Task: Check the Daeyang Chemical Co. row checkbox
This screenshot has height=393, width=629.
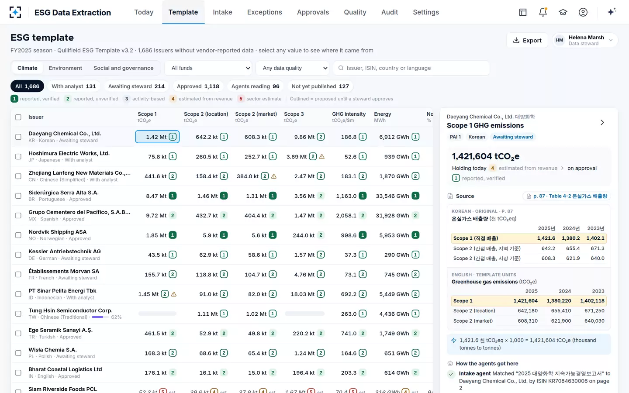Action: pyautogui.click(x=18, y=137)
